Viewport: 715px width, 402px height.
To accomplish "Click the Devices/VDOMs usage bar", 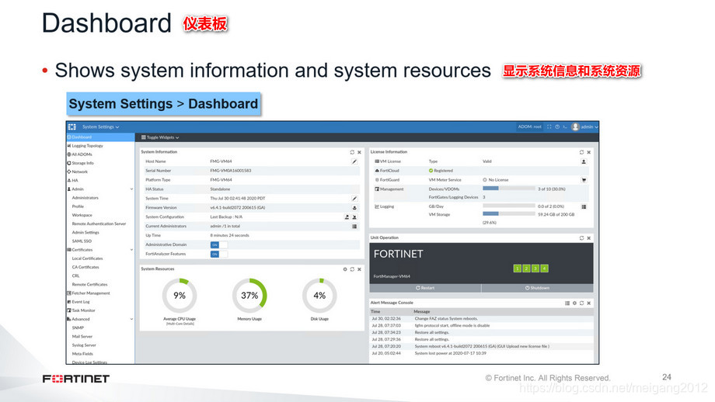I will (508, 188).
